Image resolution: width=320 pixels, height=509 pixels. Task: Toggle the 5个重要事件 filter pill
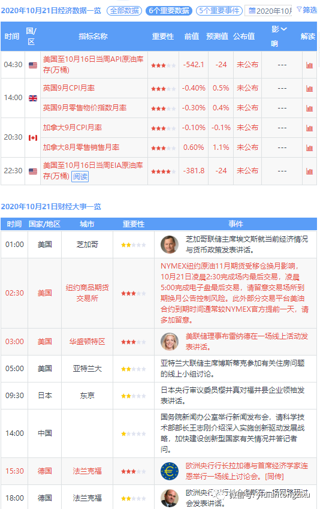[x=219, y=11]
